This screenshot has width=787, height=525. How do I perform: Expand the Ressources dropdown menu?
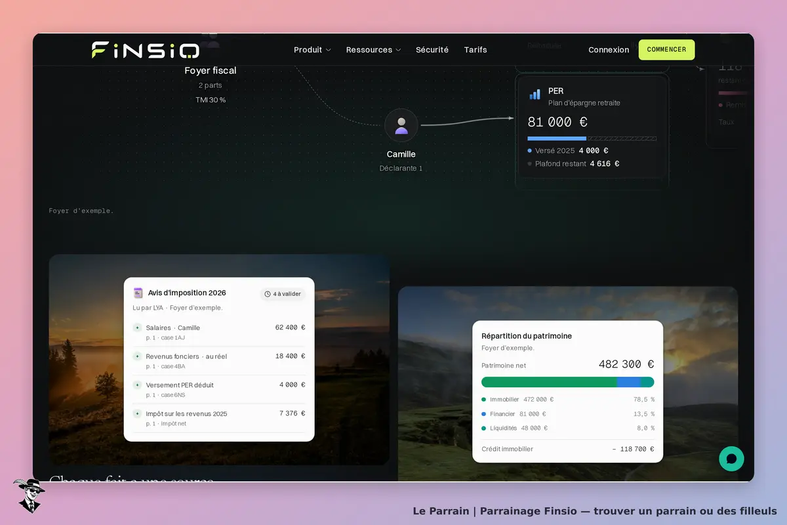(373, 50)
